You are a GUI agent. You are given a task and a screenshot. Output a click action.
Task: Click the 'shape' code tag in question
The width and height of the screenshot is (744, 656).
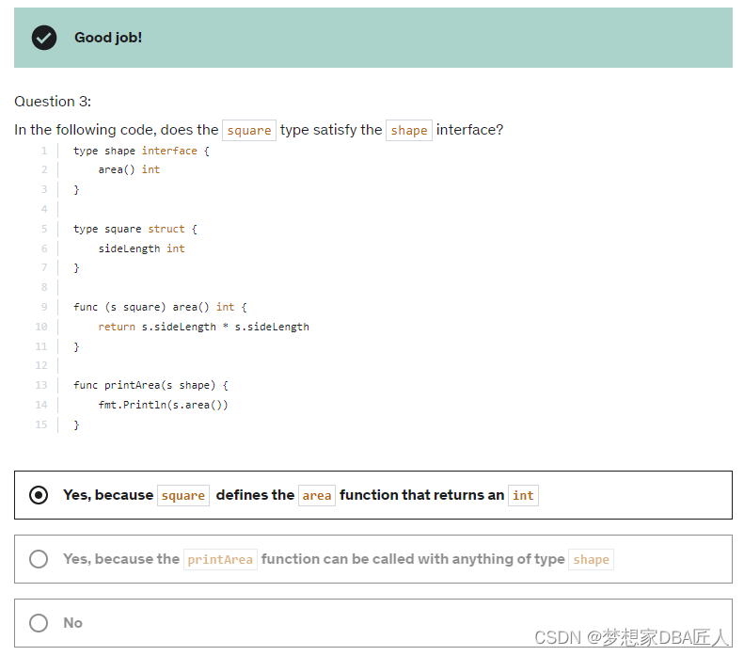point(409,130)
